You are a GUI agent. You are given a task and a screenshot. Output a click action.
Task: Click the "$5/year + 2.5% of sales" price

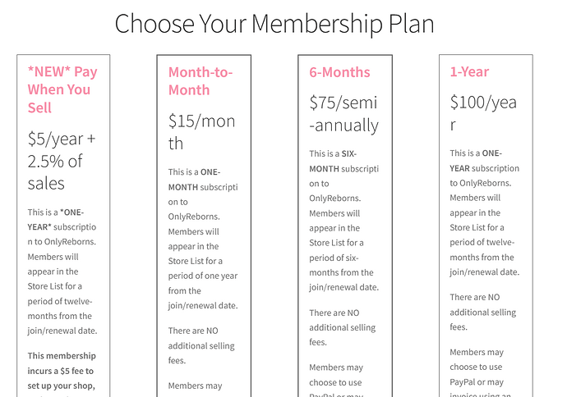coord(62,160)
